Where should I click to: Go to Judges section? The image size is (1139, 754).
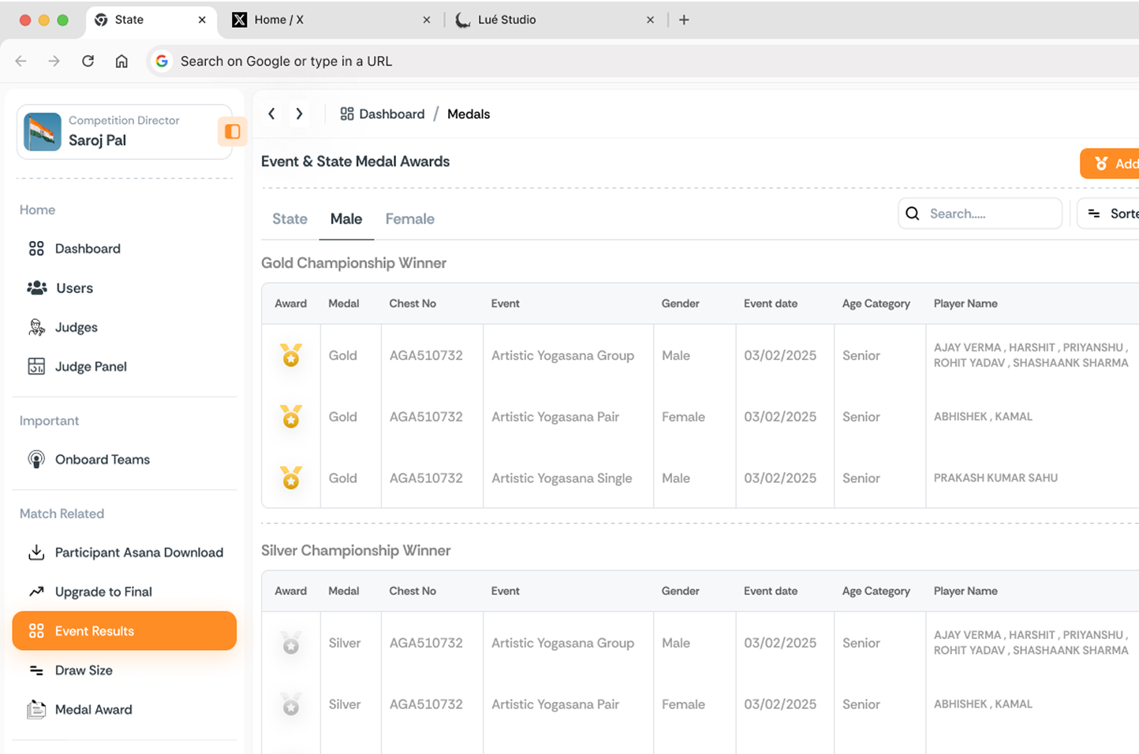tap(76, 328)
